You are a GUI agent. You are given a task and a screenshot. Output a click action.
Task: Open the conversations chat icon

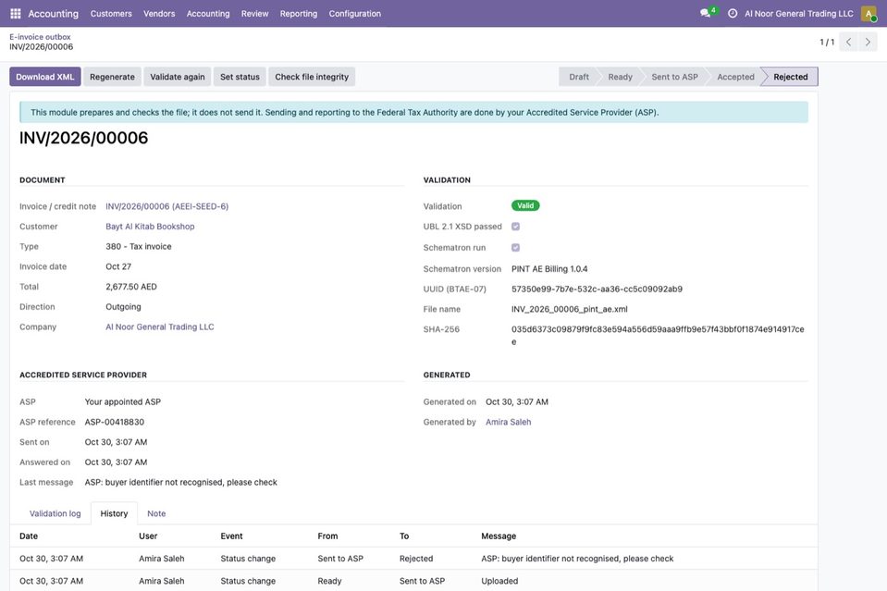[x=705, y=13]
